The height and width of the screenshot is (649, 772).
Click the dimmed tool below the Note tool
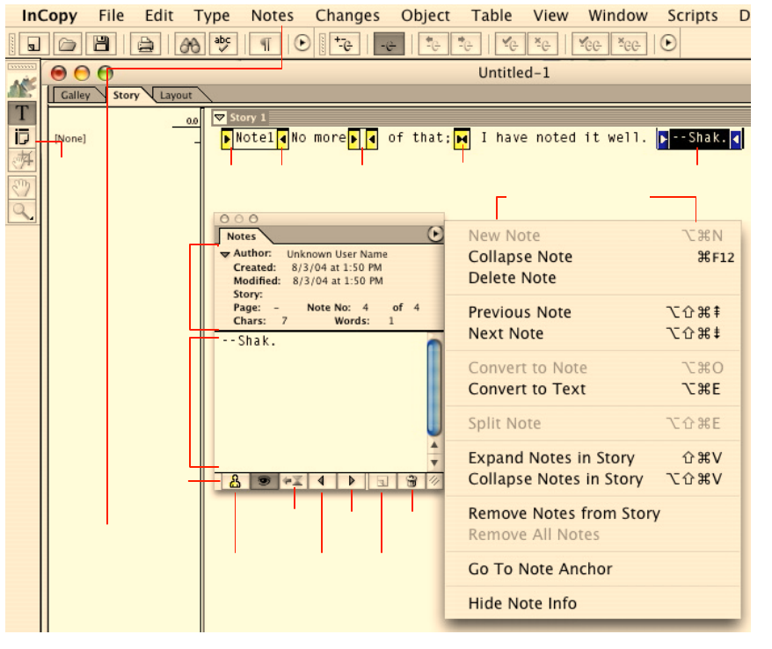pyautogui.click(x=22, y=160)
